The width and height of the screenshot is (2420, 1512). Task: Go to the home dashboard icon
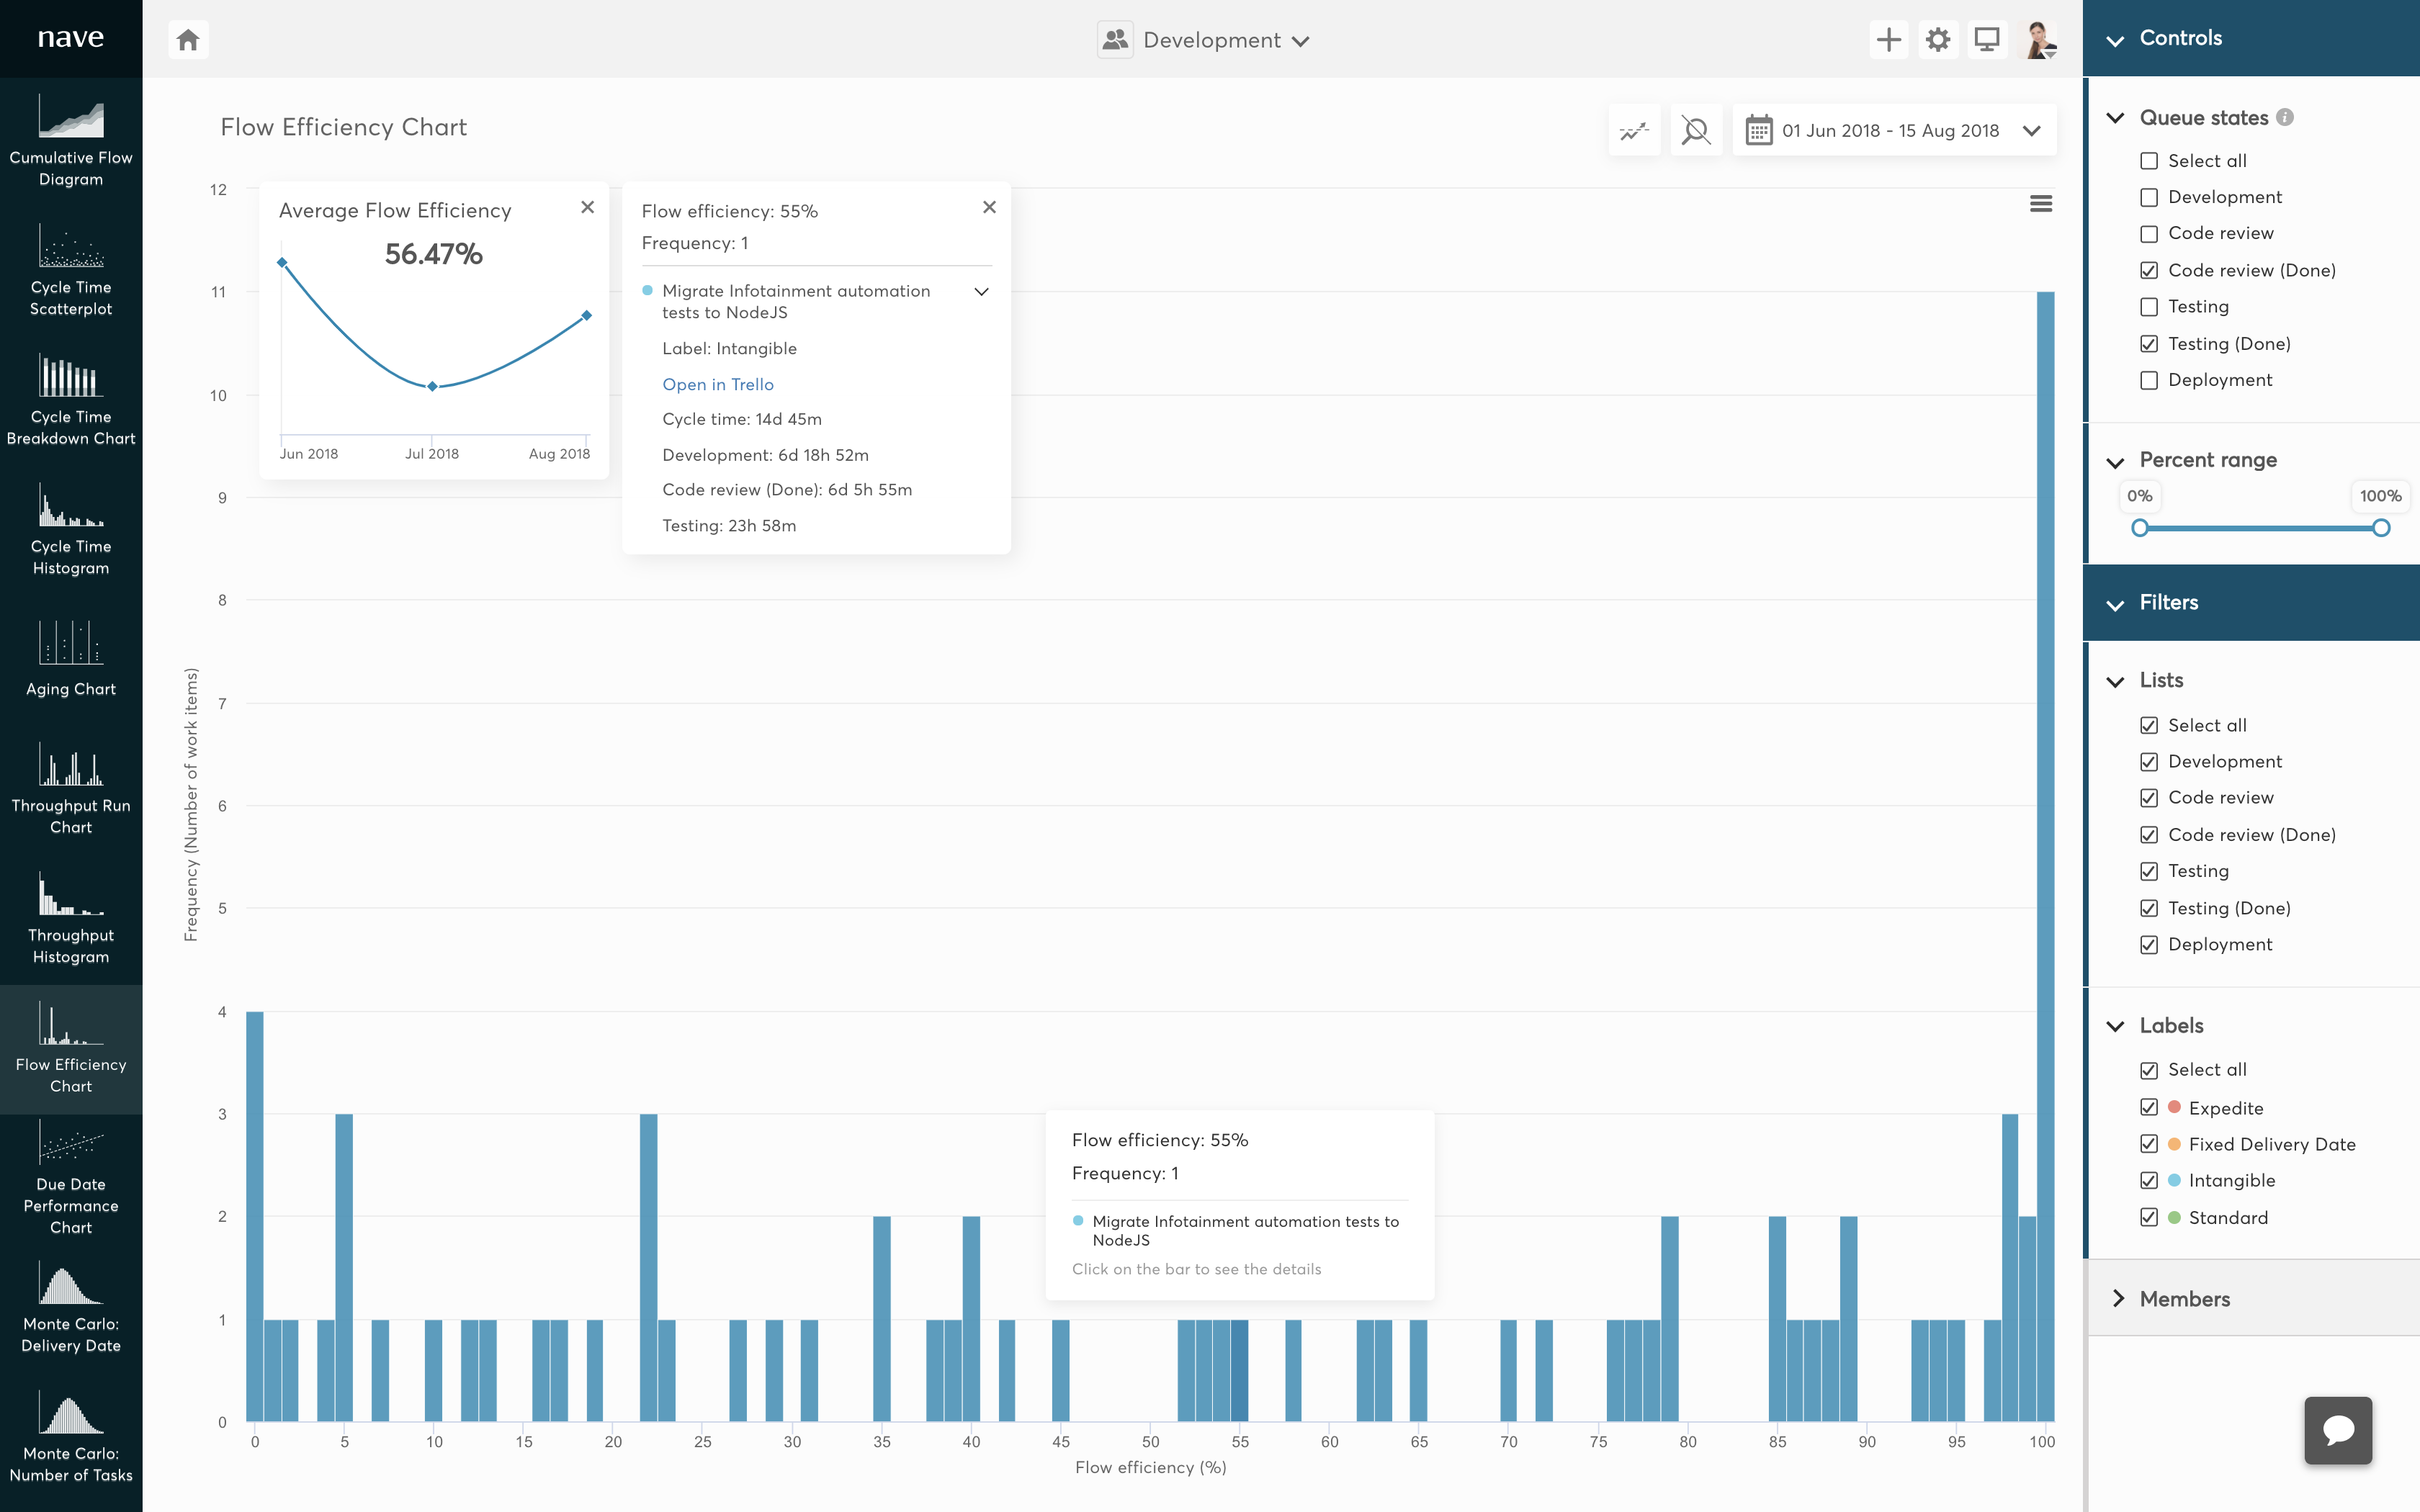(188, 40)
